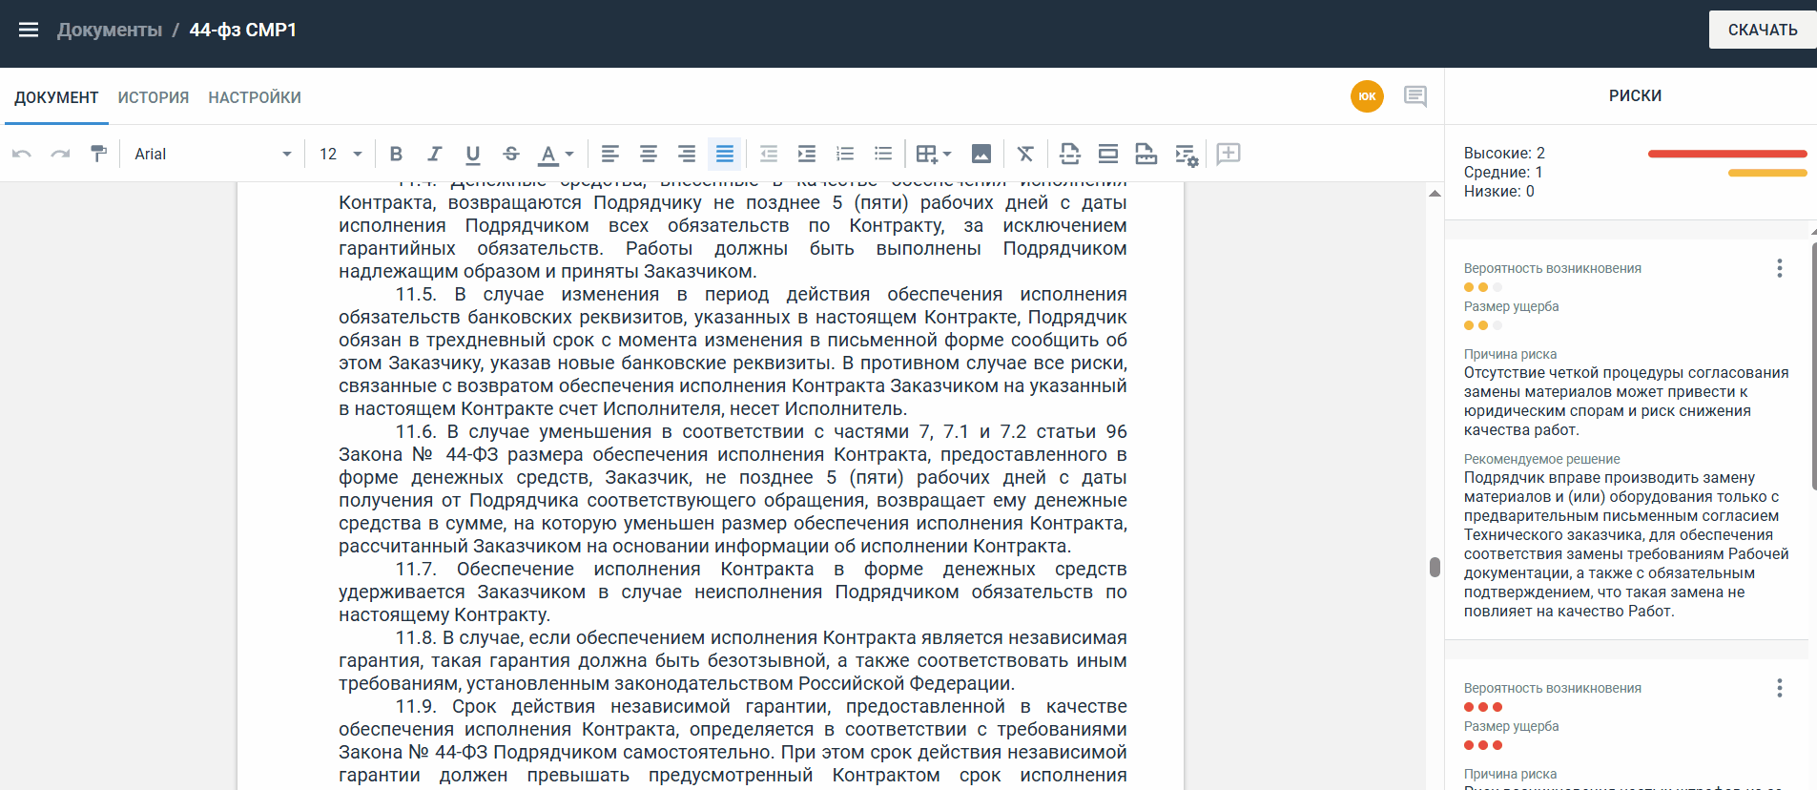Click the format painter icon
The image size is (1817, 790).
(98, 154)
